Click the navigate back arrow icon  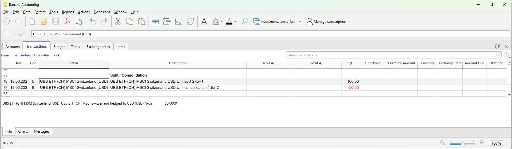tap(7, 21)
